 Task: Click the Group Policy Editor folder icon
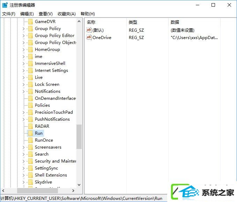[x=30, y=36]
